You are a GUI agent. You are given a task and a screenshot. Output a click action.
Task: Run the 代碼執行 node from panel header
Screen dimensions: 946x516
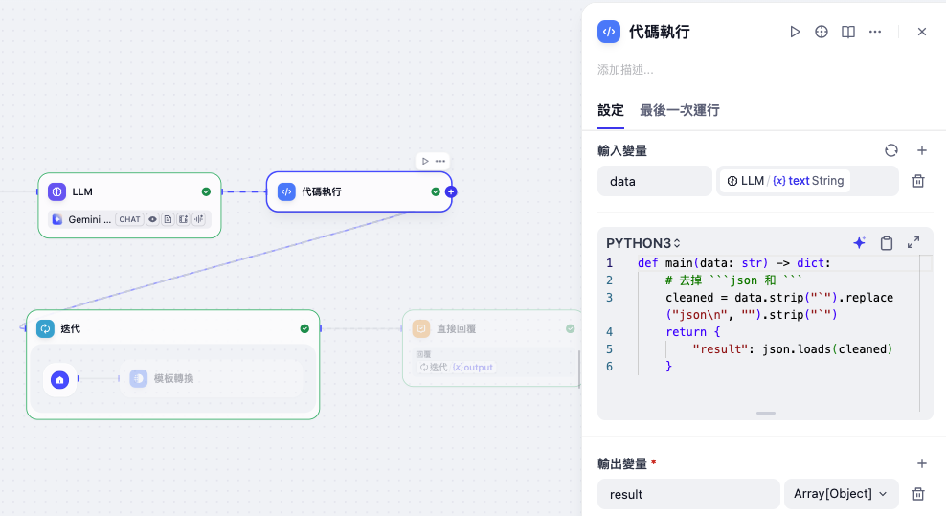pyautogui.click(x=795, y=32)
